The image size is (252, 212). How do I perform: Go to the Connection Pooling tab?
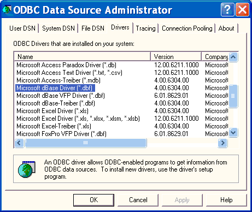pyautogui.click(x=187, y=28)
